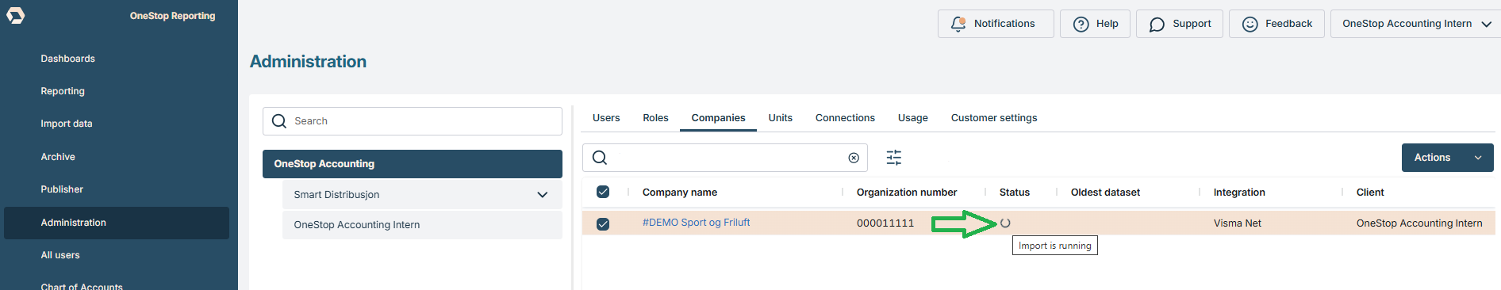
Task: Select OneStop Accounting tree node
Action: point(413,164)
